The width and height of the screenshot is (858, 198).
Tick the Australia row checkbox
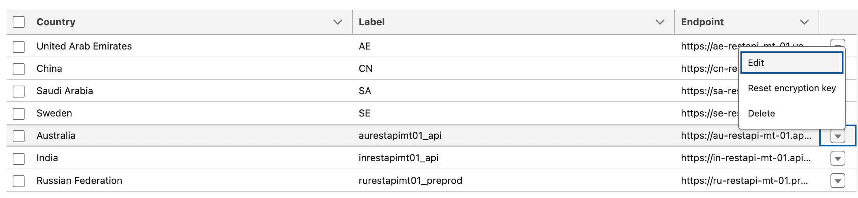(x=19, y=136)
